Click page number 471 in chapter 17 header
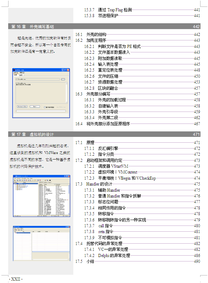The height and width of the screenshot is (283, 208). (x=196, y=134)
